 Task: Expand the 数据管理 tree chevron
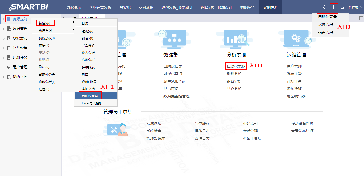pyautogui.click(x=3, y=29)
